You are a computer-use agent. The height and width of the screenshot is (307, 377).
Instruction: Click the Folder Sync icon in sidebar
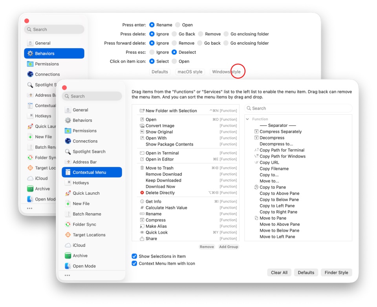pyautogui.click(x=68, y=225)
